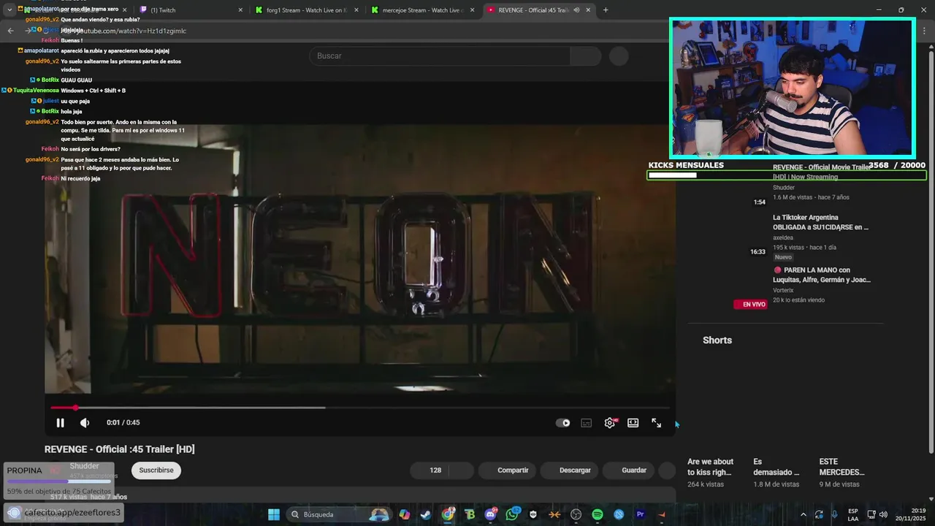Enter fullscreen mode in the player

coord(657,423)
